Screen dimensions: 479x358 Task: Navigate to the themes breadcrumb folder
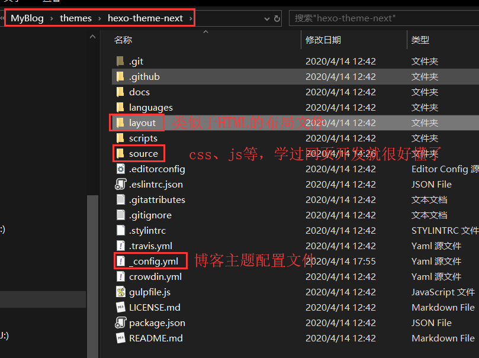[x=76, y=18]
